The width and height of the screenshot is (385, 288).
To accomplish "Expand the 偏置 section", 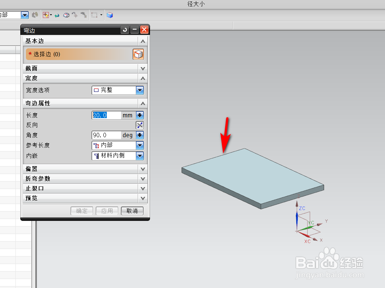I will coord(143,169).
